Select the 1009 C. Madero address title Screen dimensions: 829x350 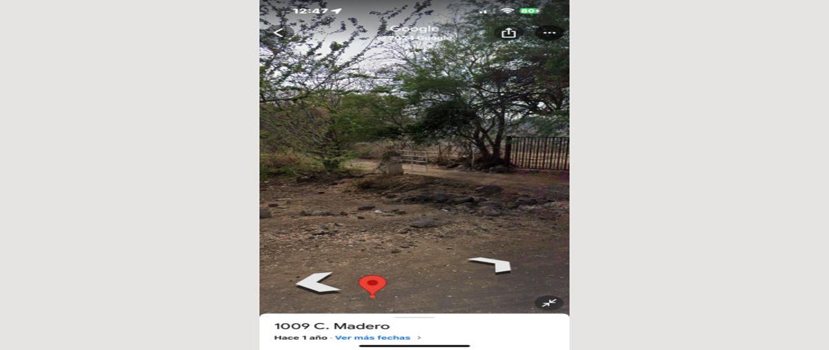click(x=332, y=326)
